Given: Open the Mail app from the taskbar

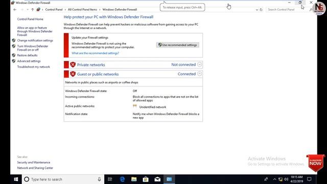Looking at the screenshot, I should (157, 179).
